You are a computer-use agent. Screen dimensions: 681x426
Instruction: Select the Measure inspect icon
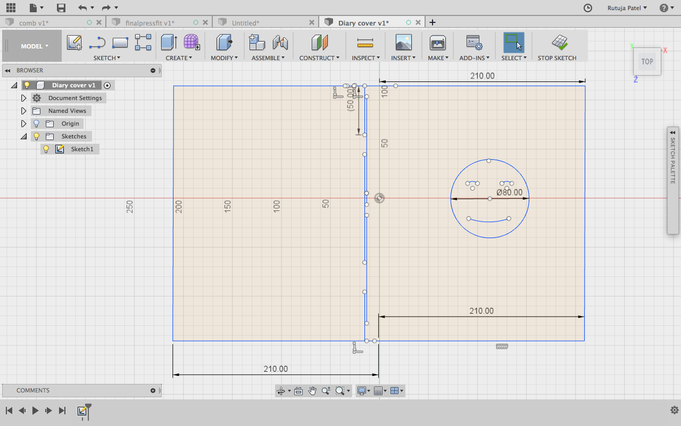click(366, 43)
